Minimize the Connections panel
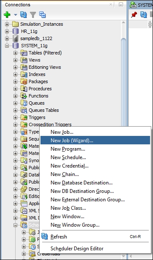The height and width of the screenshot is (260, 153). tap(121, 5)
